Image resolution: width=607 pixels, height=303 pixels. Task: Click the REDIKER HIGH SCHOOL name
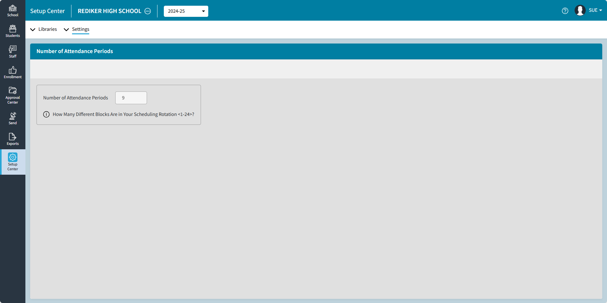110,11
